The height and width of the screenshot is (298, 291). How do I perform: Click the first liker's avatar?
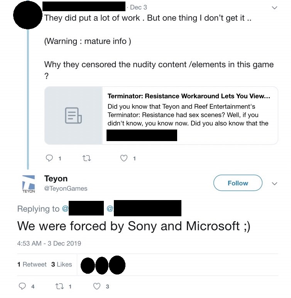(88, 266)
